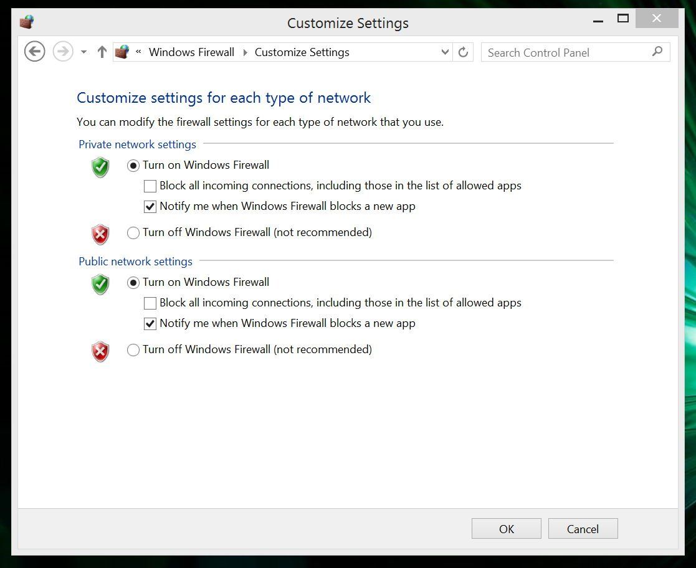Dismiss the dialog with the Cancel button

pyautogui.click(x=583, y=528)
